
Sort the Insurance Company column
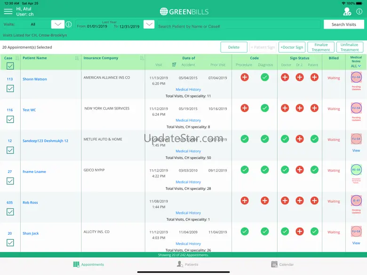(142, 58)
